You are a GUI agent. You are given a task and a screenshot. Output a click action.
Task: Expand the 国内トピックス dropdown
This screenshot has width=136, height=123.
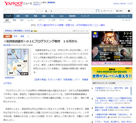[x=80, y=31]
